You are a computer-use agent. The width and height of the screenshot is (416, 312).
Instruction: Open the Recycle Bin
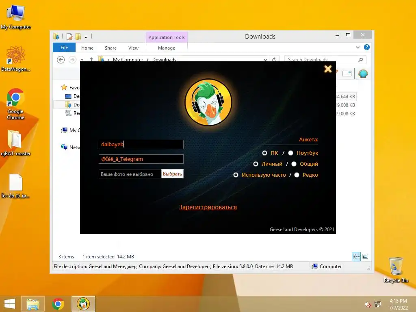click(396, 270)
